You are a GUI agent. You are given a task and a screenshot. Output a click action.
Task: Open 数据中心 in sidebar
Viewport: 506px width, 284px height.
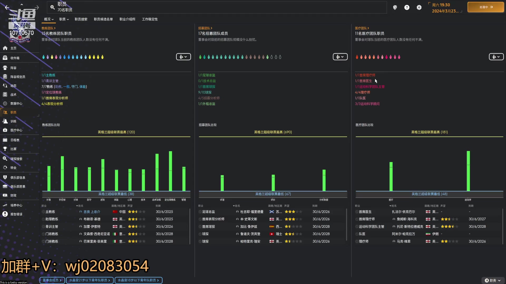click(x=20, y=104)
